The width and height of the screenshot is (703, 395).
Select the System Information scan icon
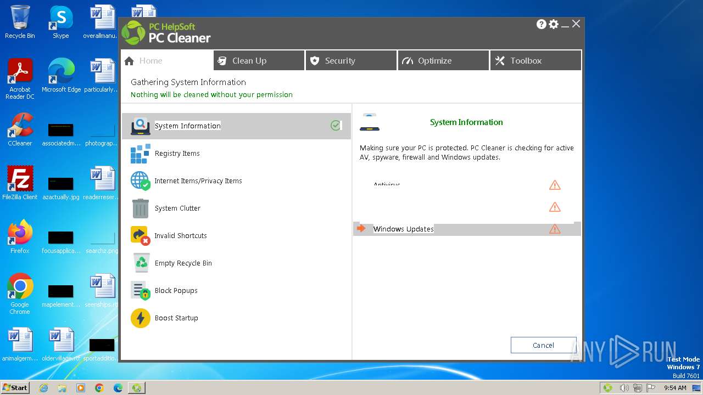[141, 126]
